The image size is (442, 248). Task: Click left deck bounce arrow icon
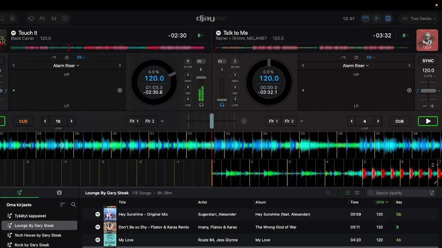[54, 58]
